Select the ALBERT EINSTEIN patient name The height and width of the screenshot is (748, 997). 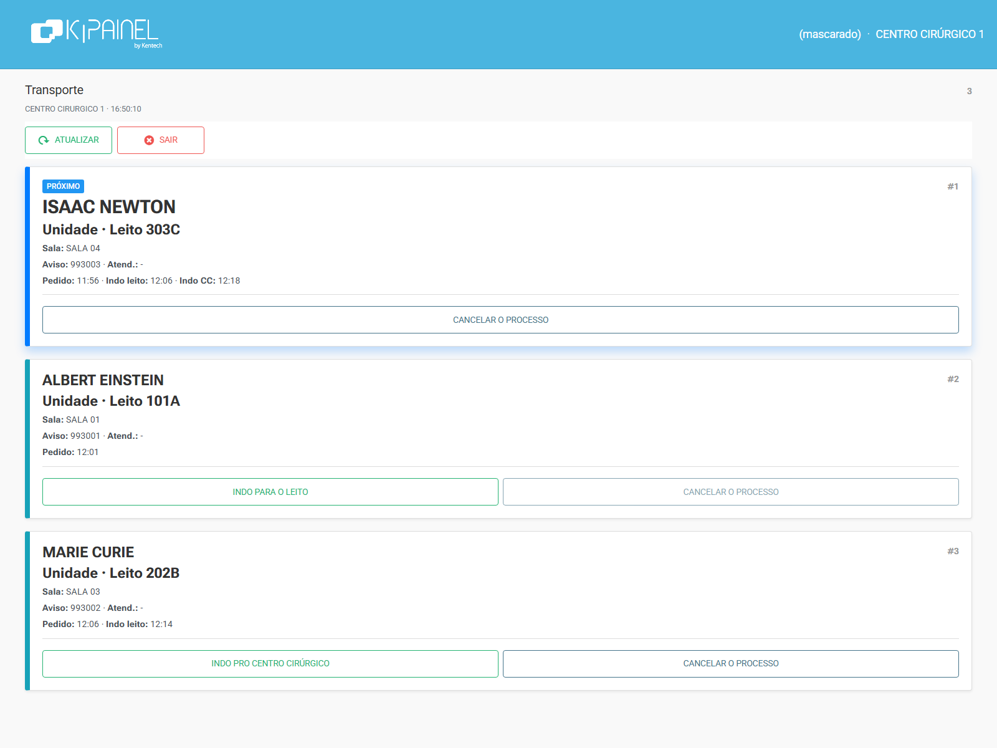[103, 380]
